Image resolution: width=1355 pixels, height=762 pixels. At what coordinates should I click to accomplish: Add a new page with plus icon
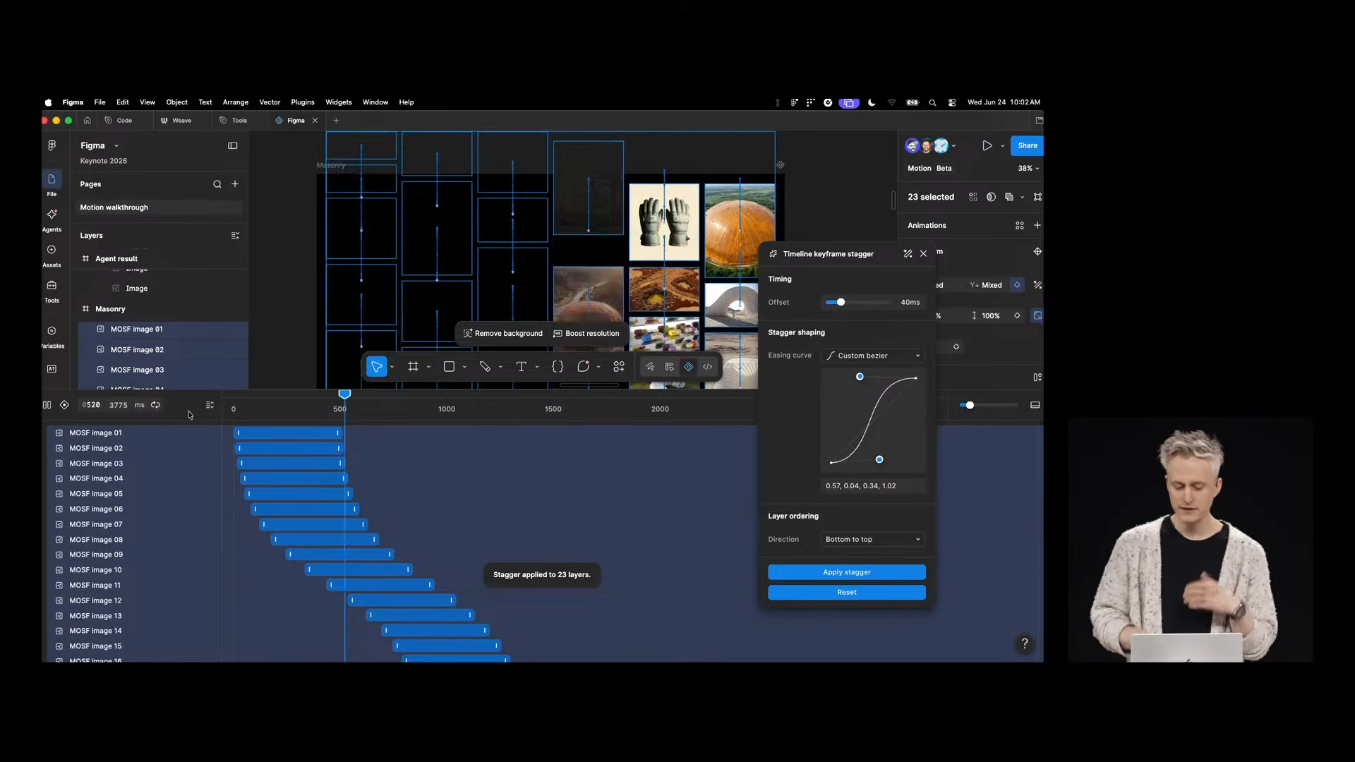(235, 184)
